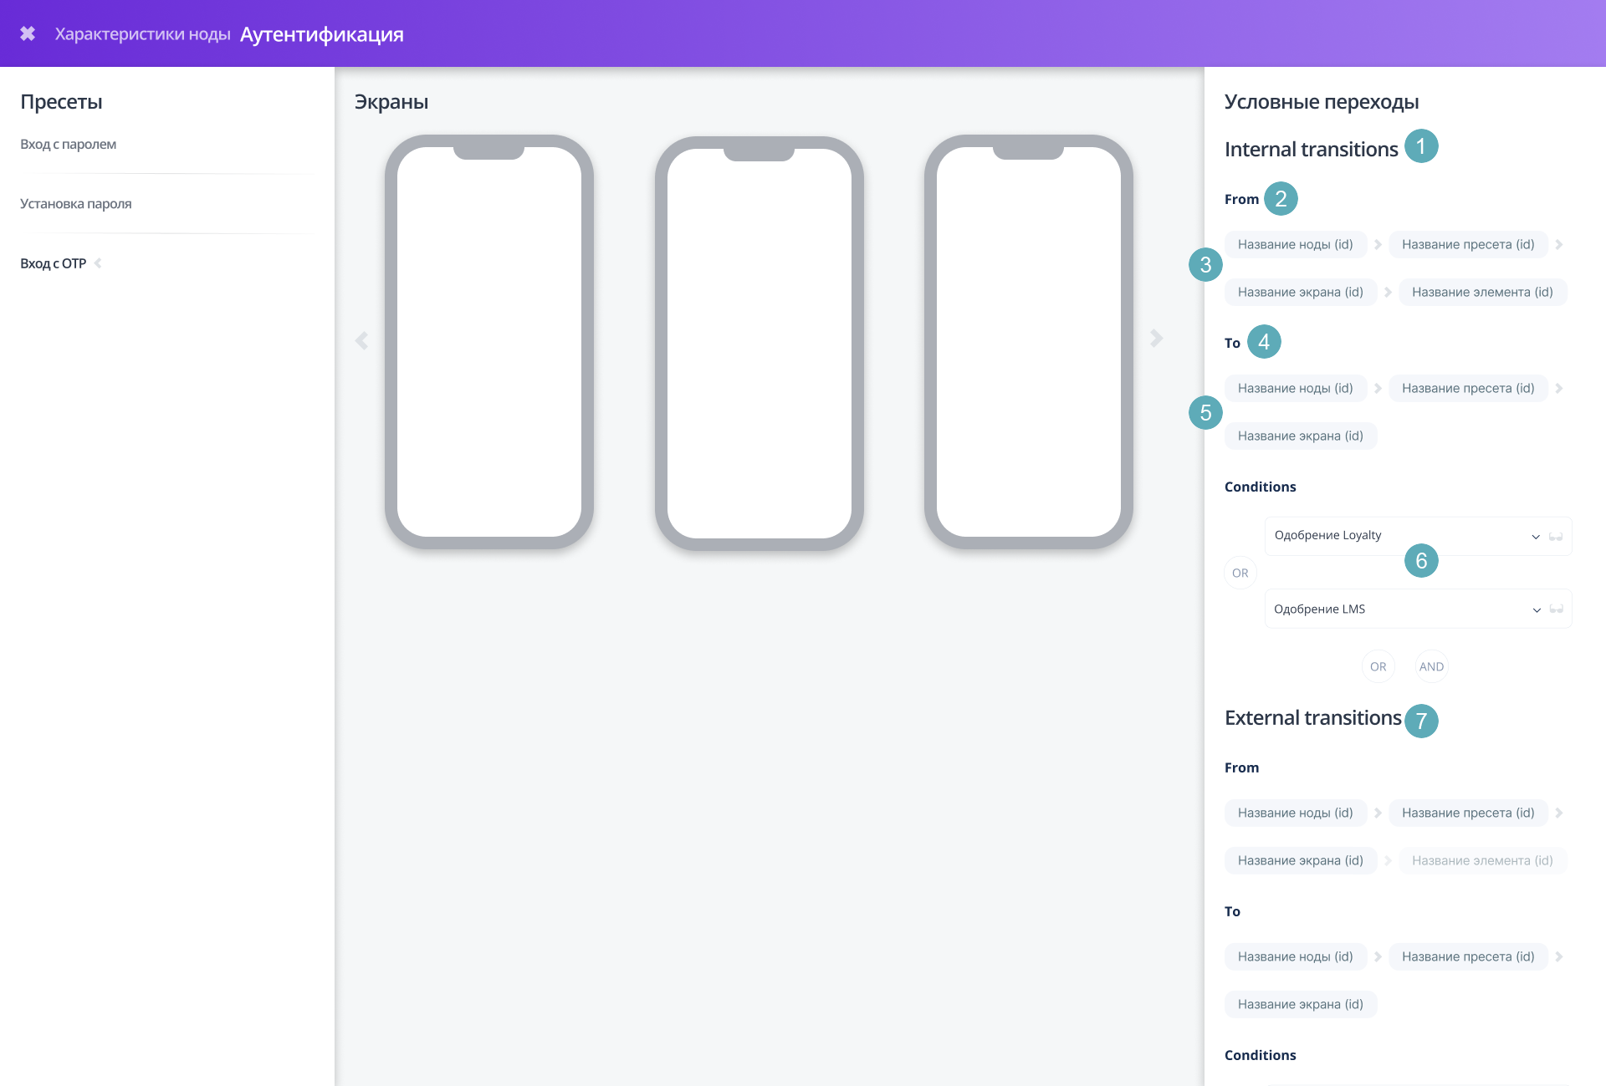Show next screens with the right arrow
1606x1086 pixels.
point(1156,338)
